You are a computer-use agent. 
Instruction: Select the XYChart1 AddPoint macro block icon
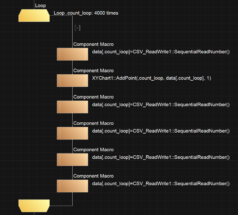(x=72, y=80)
